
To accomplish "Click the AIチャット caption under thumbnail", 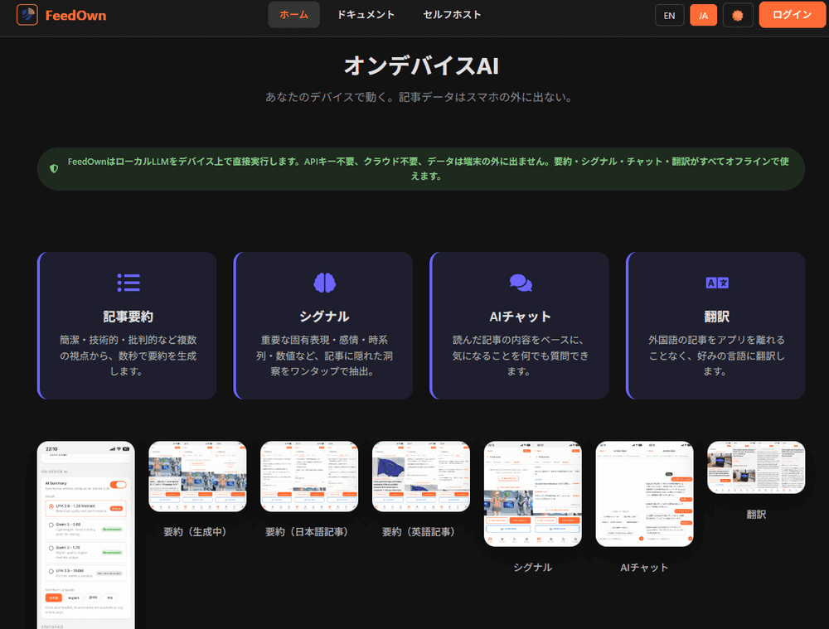I will pyautogui.click(x=644, y=567).
